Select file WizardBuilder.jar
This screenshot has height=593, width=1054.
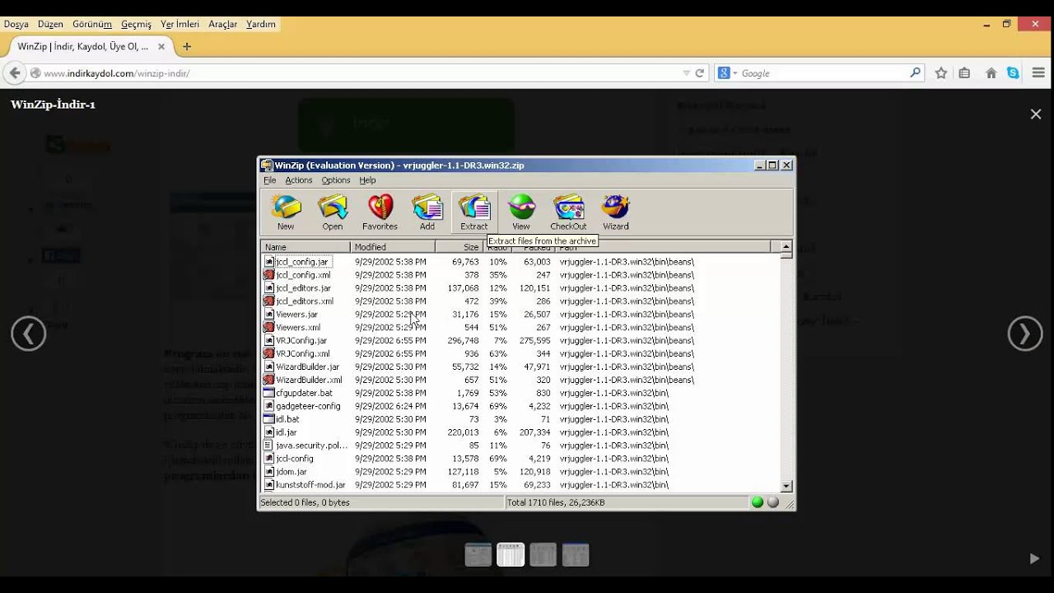[301, 367]
